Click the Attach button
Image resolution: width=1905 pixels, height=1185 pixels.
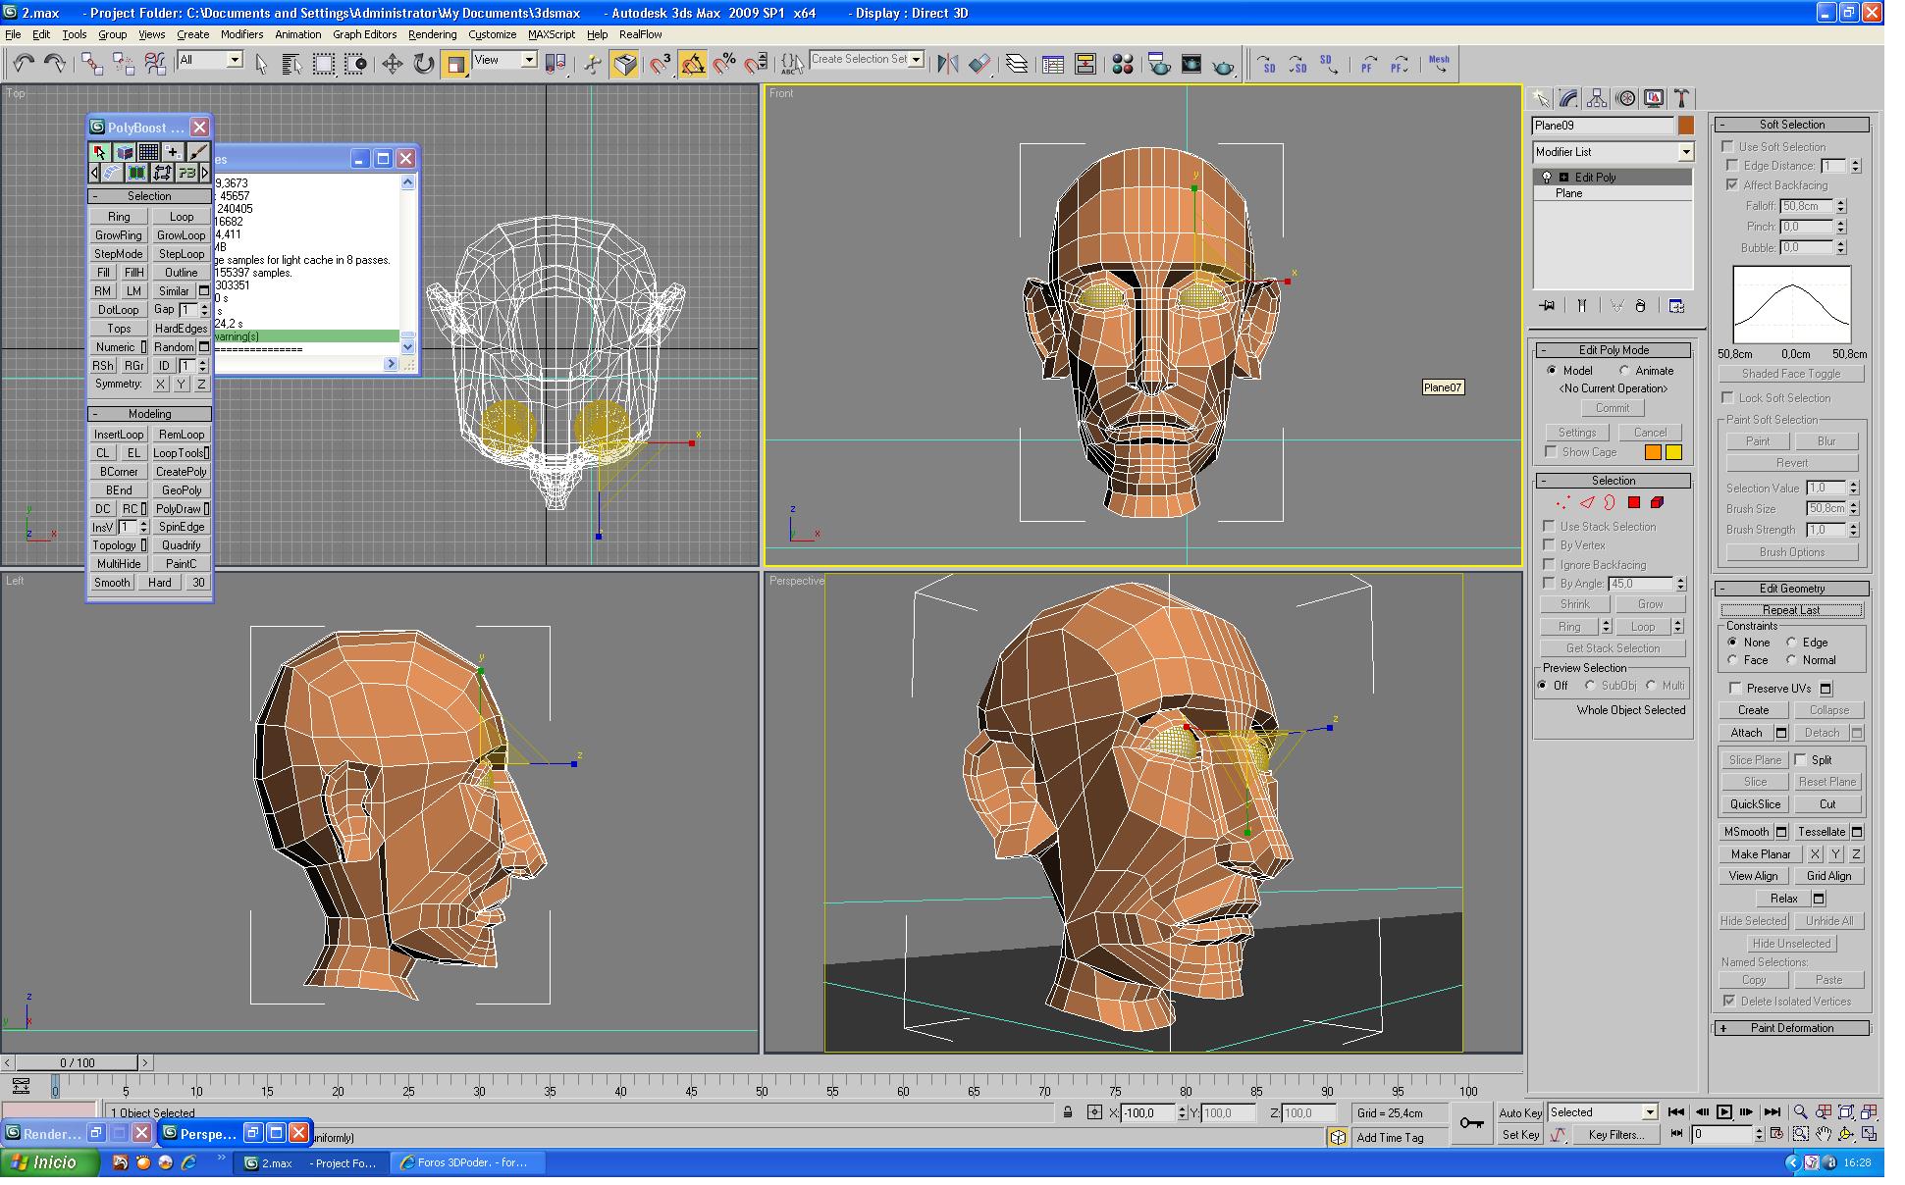pyautogui.click(x=1746, y=733)
